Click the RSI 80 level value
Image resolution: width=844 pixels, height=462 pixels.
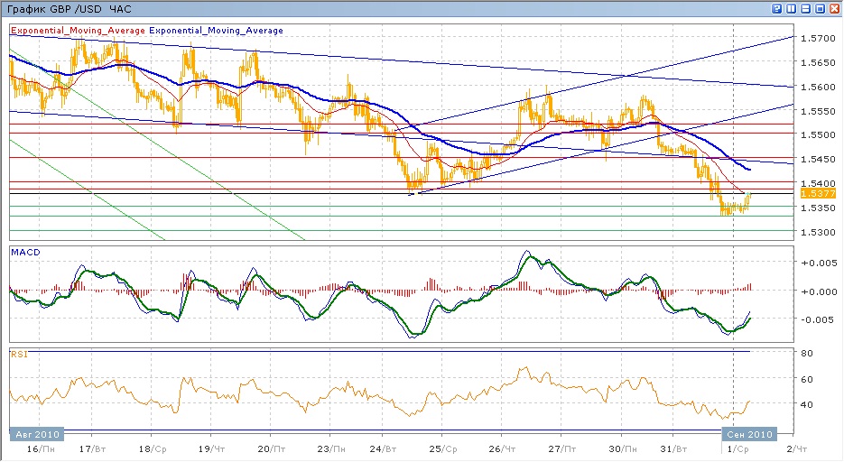pos(809,353)
